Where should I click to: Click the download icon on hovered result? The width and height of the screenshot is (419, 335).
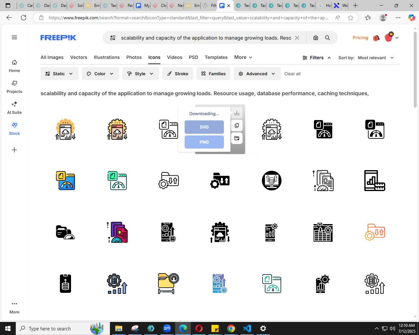pyautogui.click(x=237, y=113)
